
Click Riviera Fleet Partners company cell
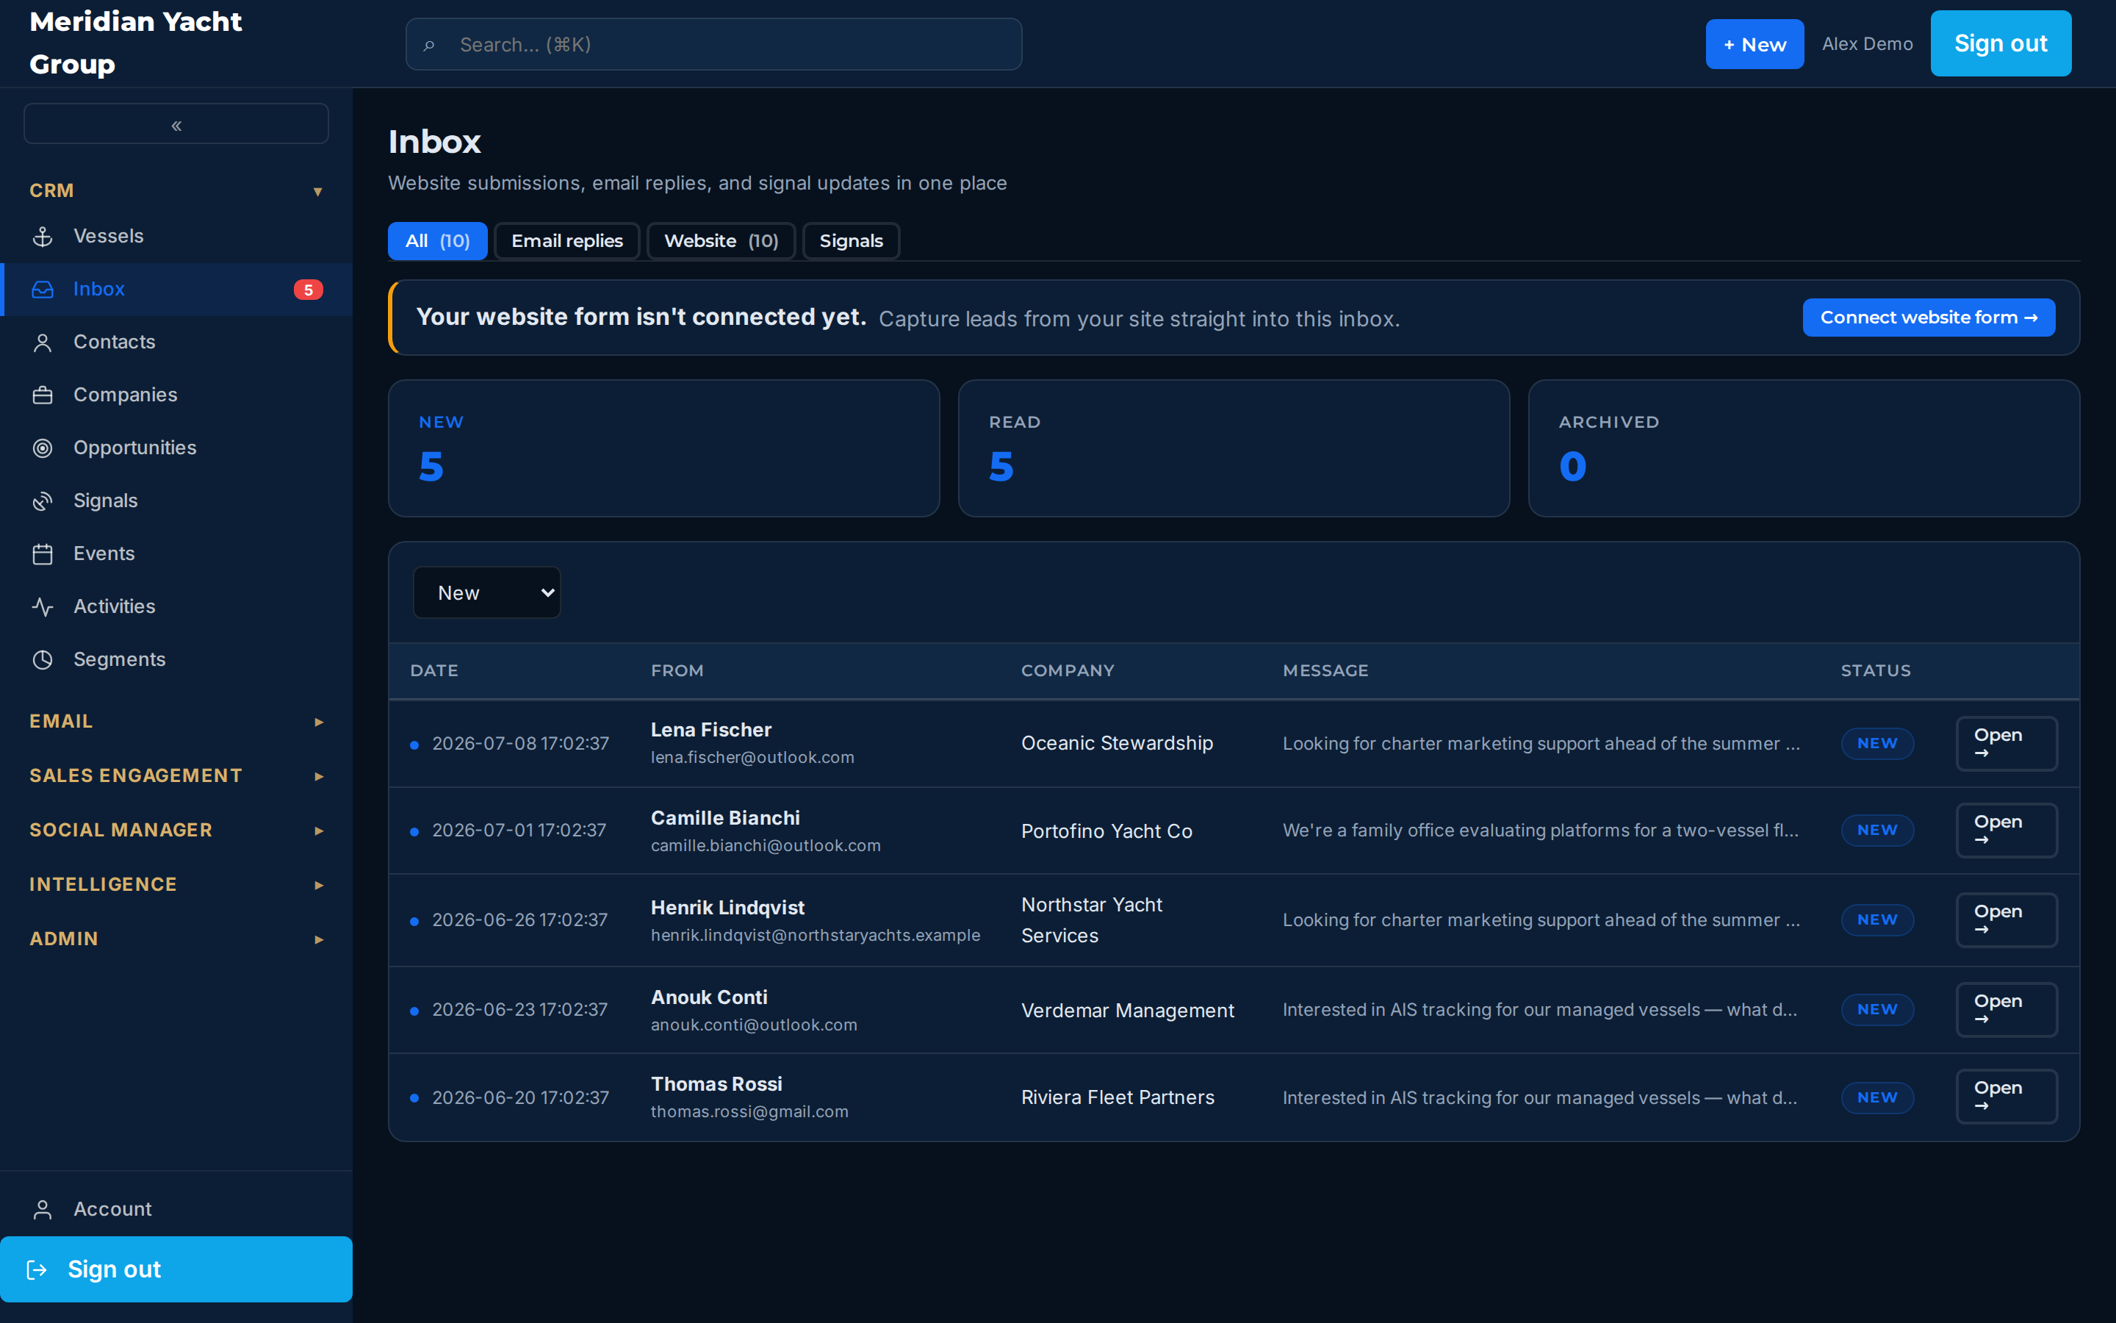tap(1118, 1097)
